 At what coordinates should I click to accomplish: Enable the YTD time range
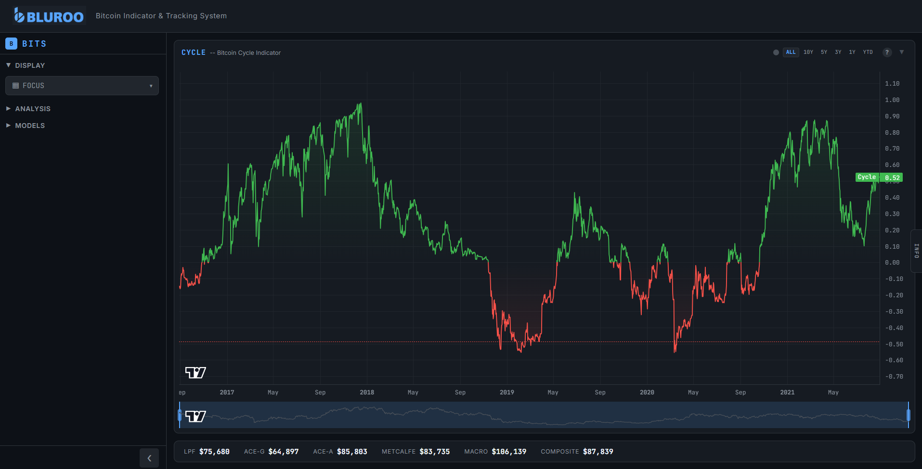pyautogui.click(x=868, y=52)
